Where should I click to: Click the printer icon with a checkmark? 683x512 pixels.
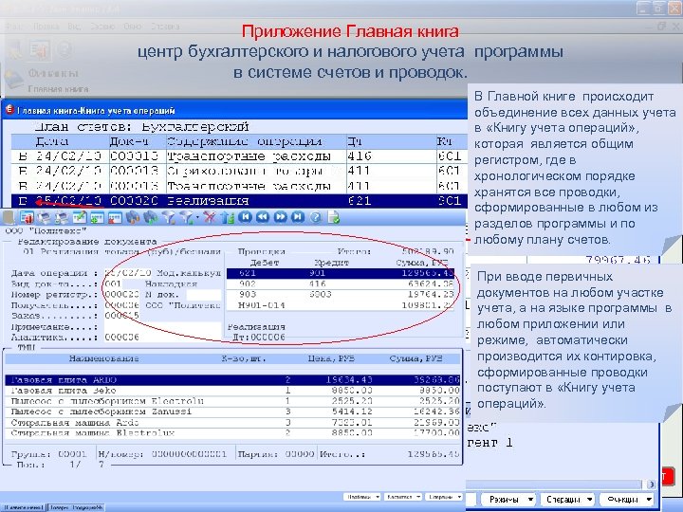(62, 217)
